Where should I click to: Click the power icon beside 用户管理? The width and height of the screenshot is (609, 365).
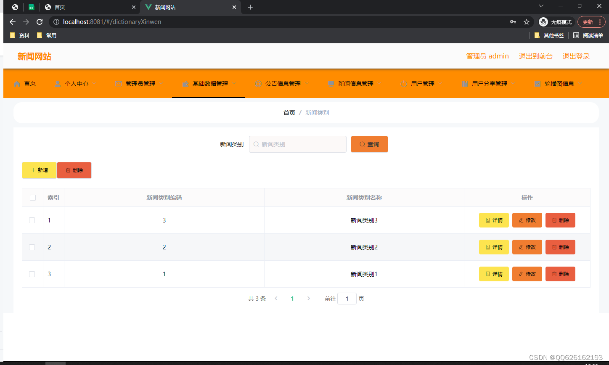point(404,84)
